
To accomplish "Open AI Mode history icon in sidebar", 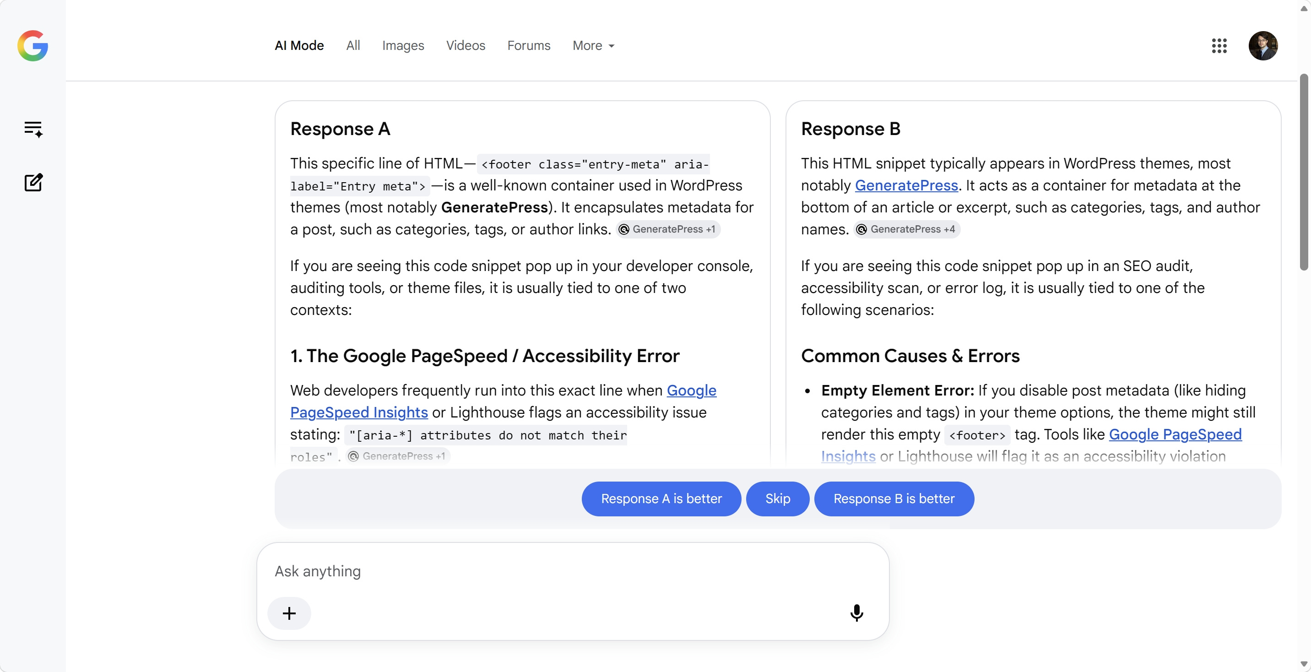I will (x=33, y=129).
